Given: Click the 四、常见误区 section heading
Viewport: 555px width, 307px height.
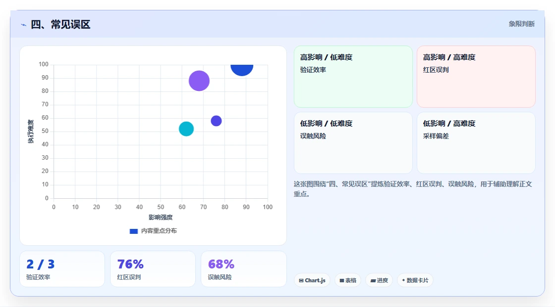Looking at the screenshot, I should [x=60, y=24].
